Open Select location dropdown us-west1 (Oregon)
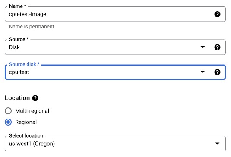This screenshot has width=231, height=157. 115,144
